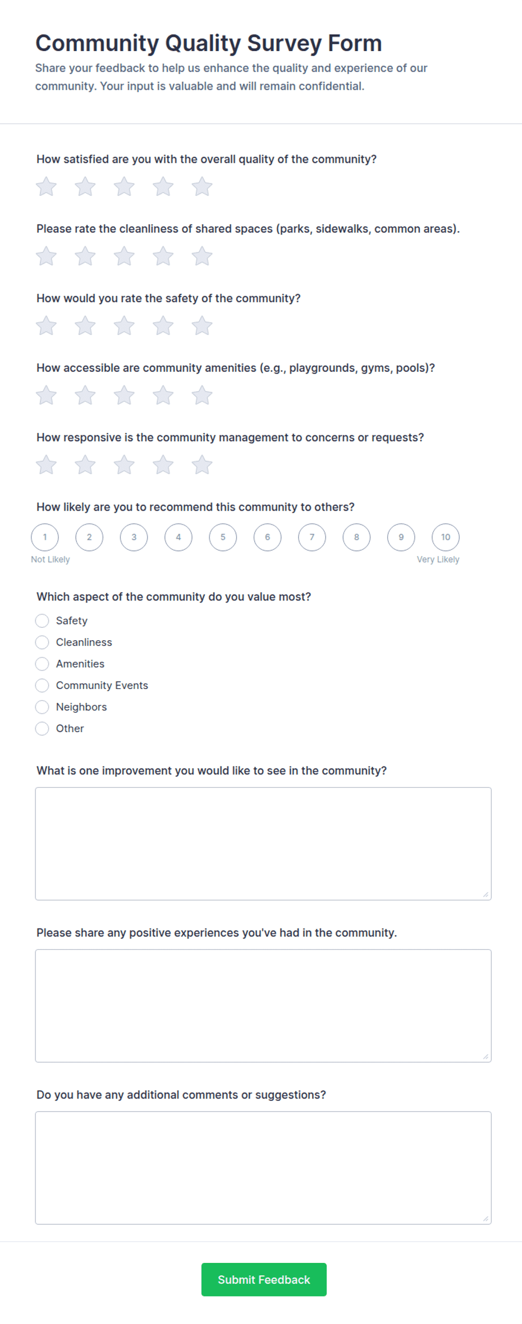
Task: Focus the additional comments text area
Action: (263, 1168)
